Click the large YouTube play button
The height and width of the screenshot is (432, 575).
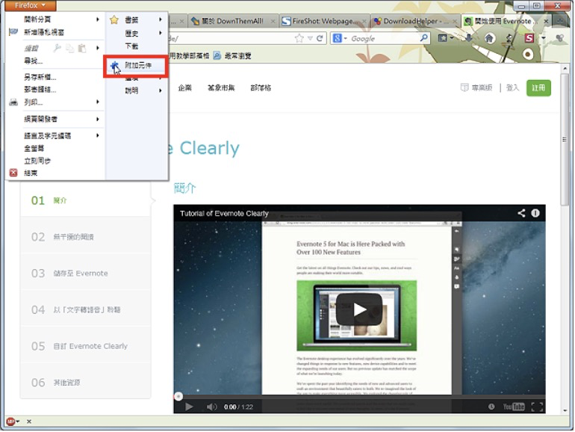tap(359, 309)
